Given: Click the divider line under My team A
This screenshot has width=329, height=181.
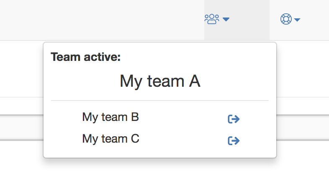Looking at the screenshot, I should 160,101.
